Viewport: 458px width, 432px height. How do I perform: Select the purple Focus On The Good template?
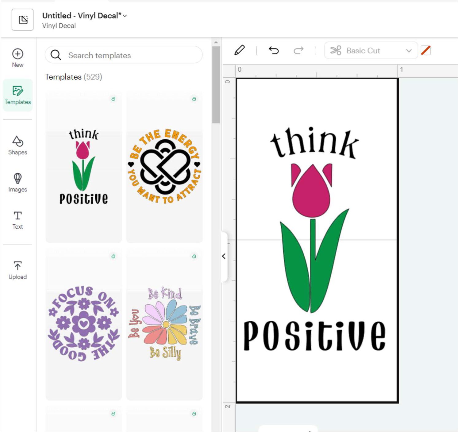[83, 324]
